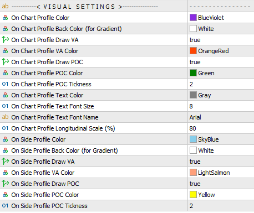
Task: Select On Chart Profile Back Color (for Gradient) label
Action: coord(67,29)
